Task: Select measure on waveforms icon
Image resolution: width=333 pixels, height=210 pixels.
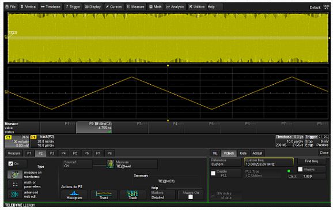Action: pos(15,175)
